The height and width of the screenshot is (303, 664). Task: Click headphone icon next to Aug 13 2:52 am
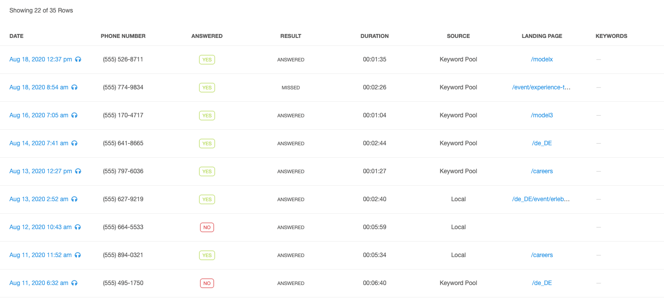tap(74, 199)
